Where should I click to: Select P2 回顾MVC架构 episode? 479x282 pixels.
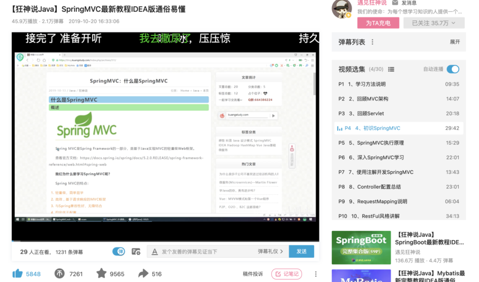tap(399, 99)
